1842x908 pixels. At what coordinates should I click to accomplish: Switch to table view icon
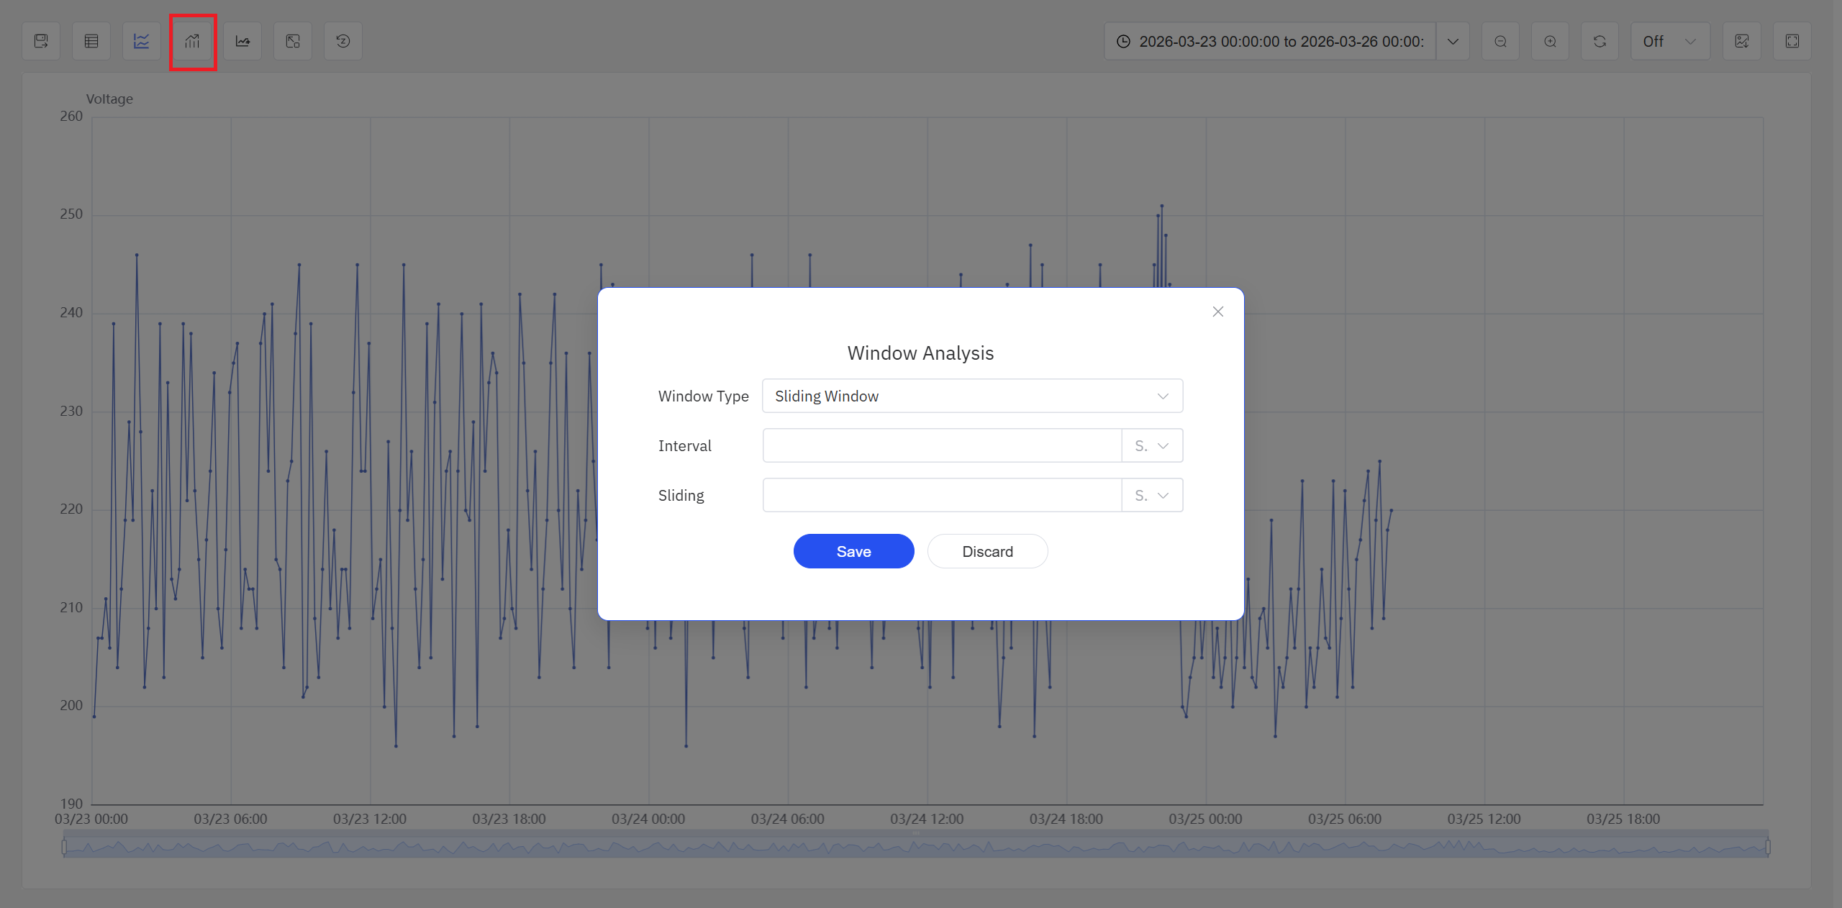91,41
